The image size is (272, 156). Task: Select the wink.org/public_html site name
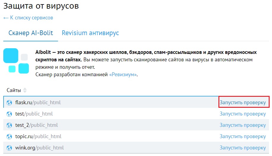pyautogui.click(x=40, y=148)
